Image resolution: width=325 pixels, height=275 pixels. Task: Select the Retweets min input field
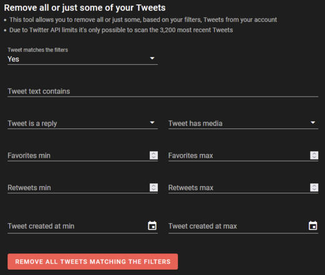[x=78, y=188]
